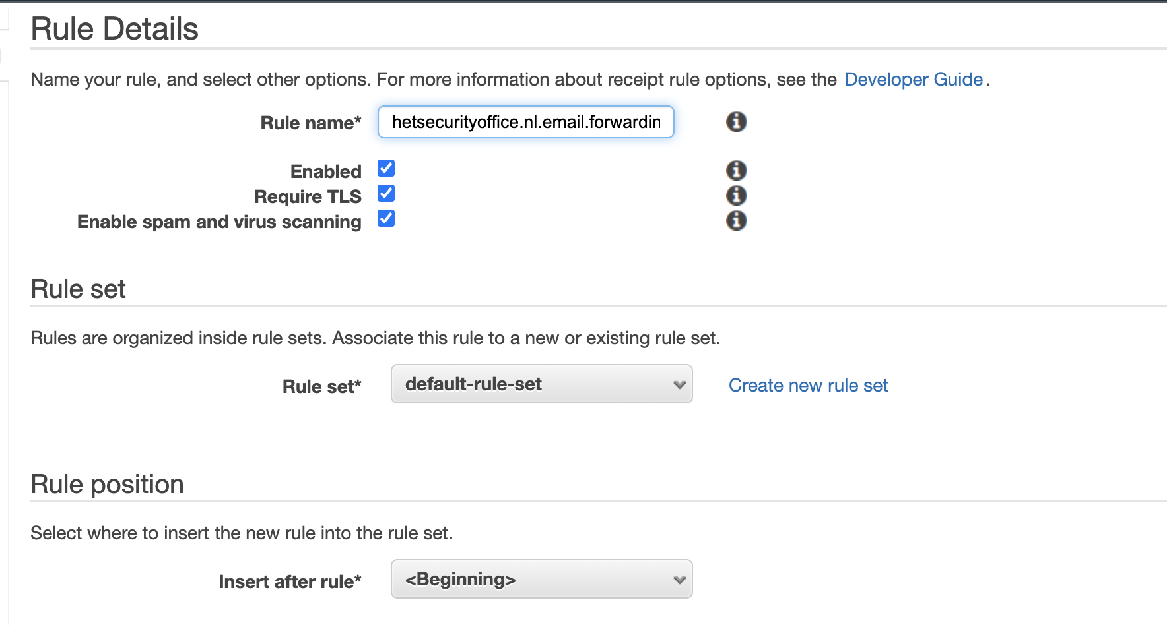Screen dimensions: 1167x625
Task: Open the Rule set dropdown showing default-rule-set
Action: point(541,384)
